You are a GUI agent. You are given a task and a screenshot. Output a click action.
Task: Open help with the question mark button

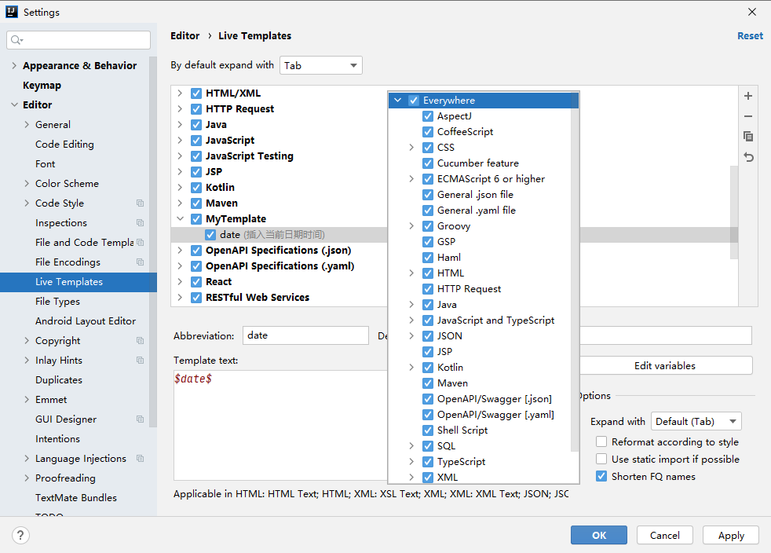click(21, 535)
